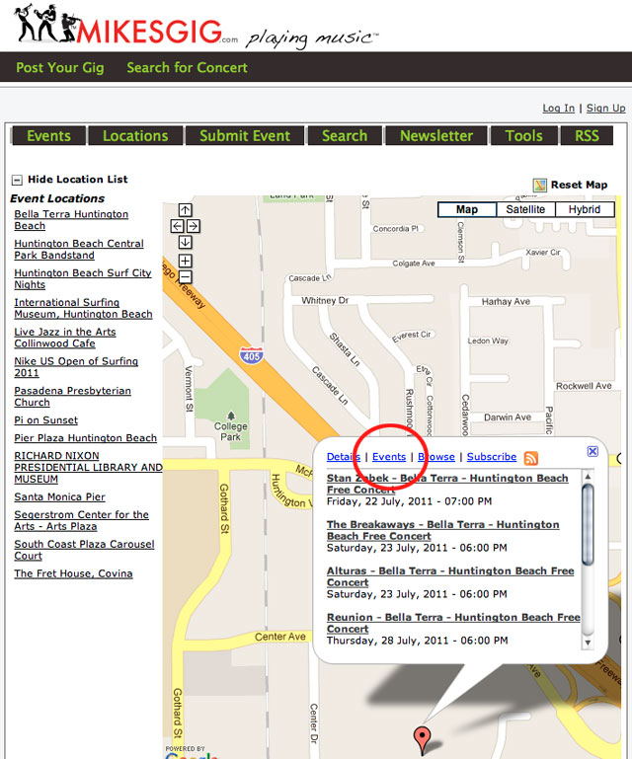This screenshot has height=759, width=632.
Task: Switch the map to Satellite view
Action: click(525, 209)
